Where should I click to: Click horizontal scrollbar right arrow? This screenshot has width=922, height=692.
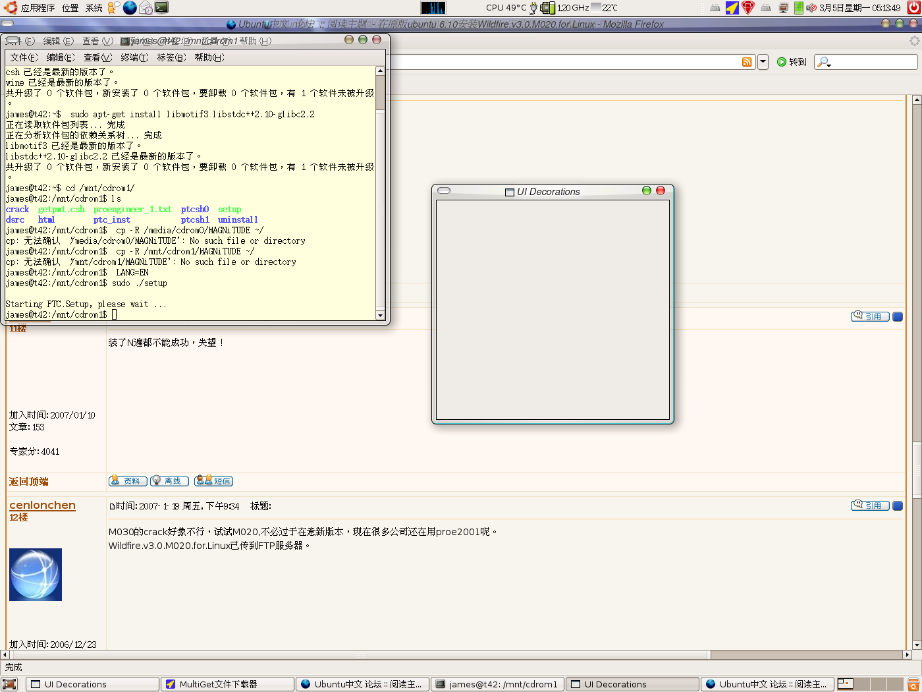[907, 655]
